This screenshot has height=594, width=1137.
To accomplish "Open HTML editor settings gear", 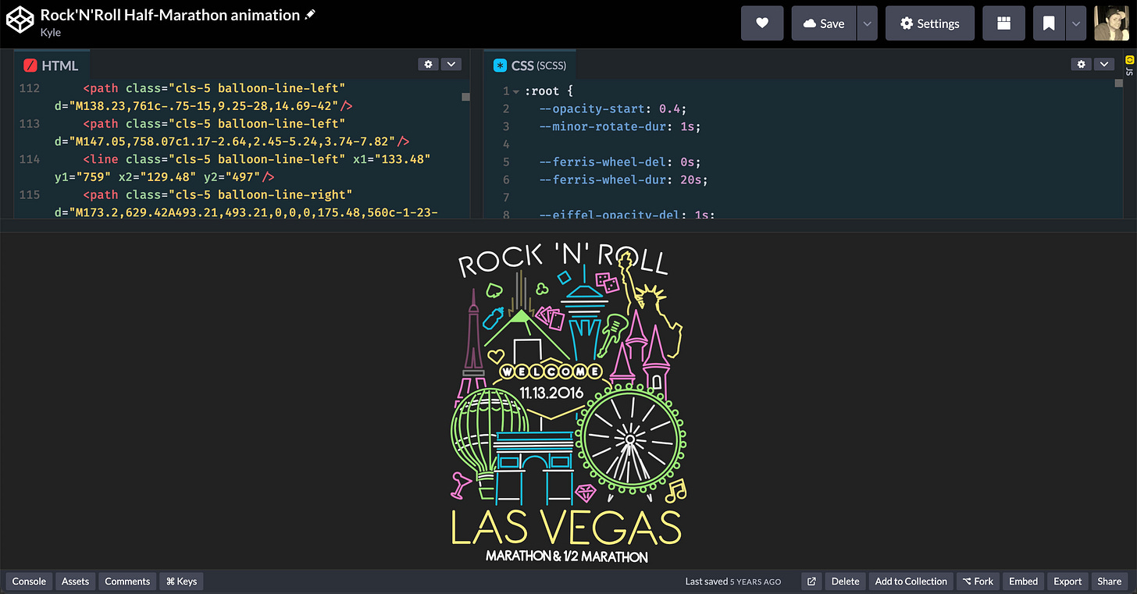I will (x=428, y=65).
